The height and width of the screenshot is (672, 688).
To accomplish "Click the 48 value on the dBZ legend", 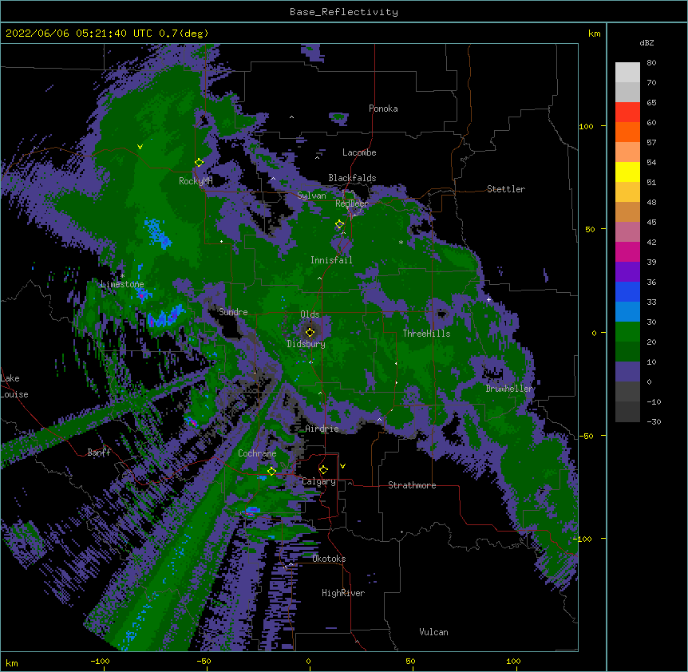I will (x=651, y=202).
